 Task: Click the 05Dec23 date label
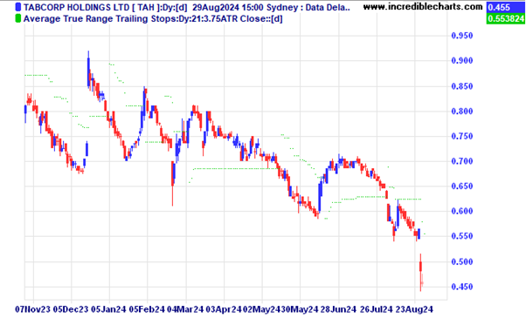(x=71, y=309)
